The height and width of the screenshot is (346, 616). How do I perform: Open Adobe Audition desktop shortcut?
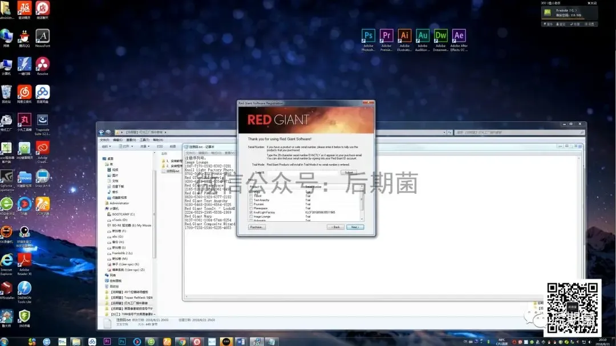[422, 39]
